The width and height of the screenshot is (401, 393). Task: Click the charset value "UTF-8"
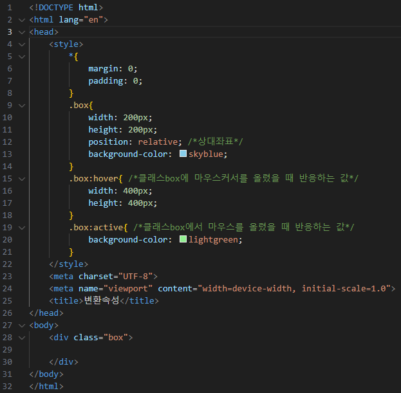136,277
